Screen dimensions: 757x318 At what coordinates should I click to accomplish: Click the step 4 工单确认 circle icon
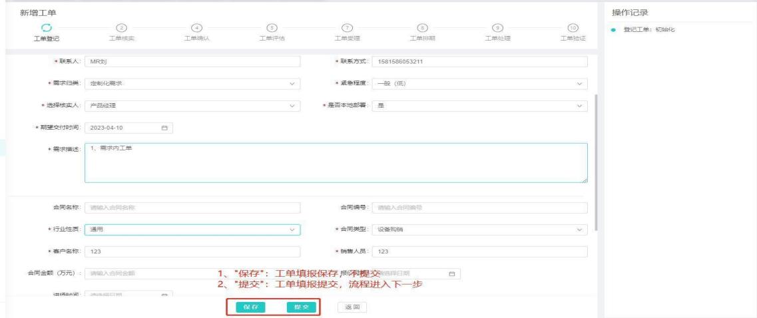(196, 27)
